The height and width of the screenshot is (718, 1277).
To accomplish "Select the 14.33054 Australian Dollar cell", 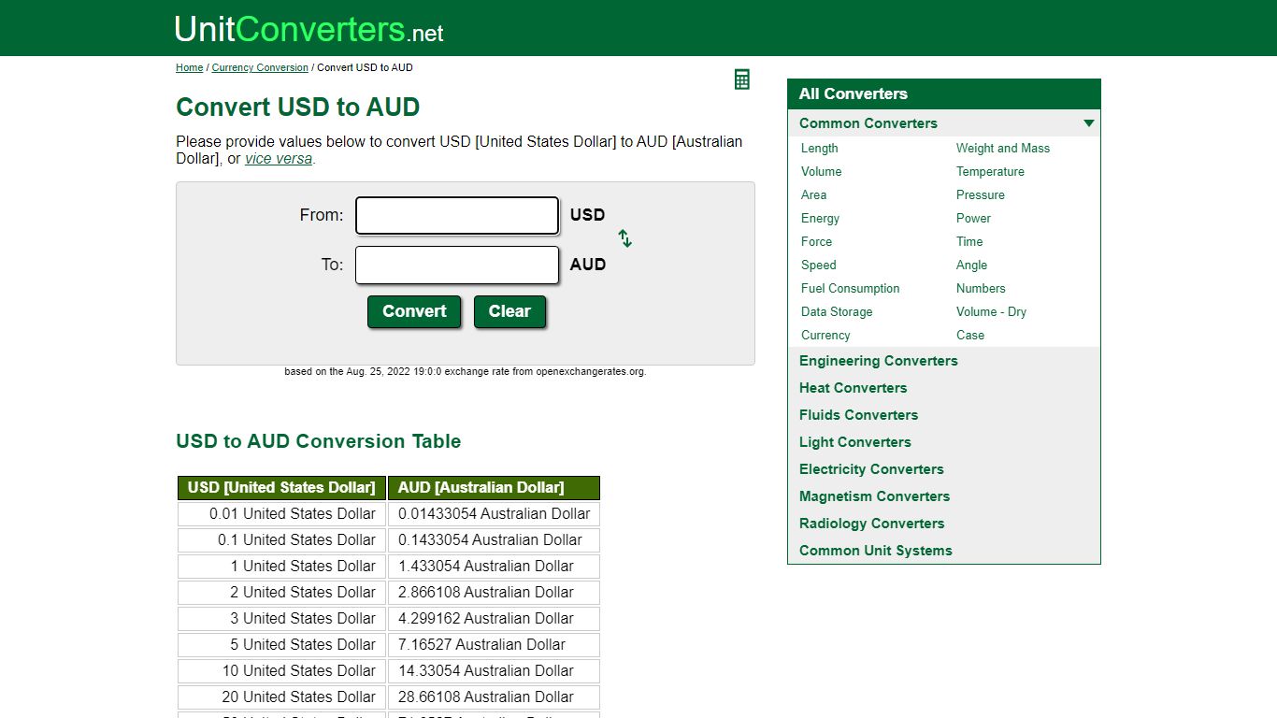I will pyautogui.click(x=494, y=671).
